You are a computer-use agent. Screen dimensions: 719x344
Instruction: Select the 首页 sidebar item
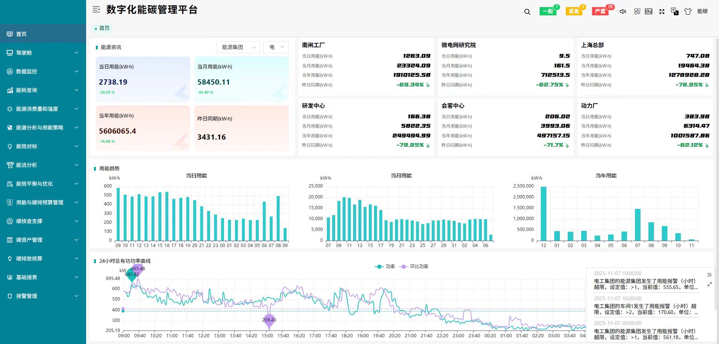[43, 34]
